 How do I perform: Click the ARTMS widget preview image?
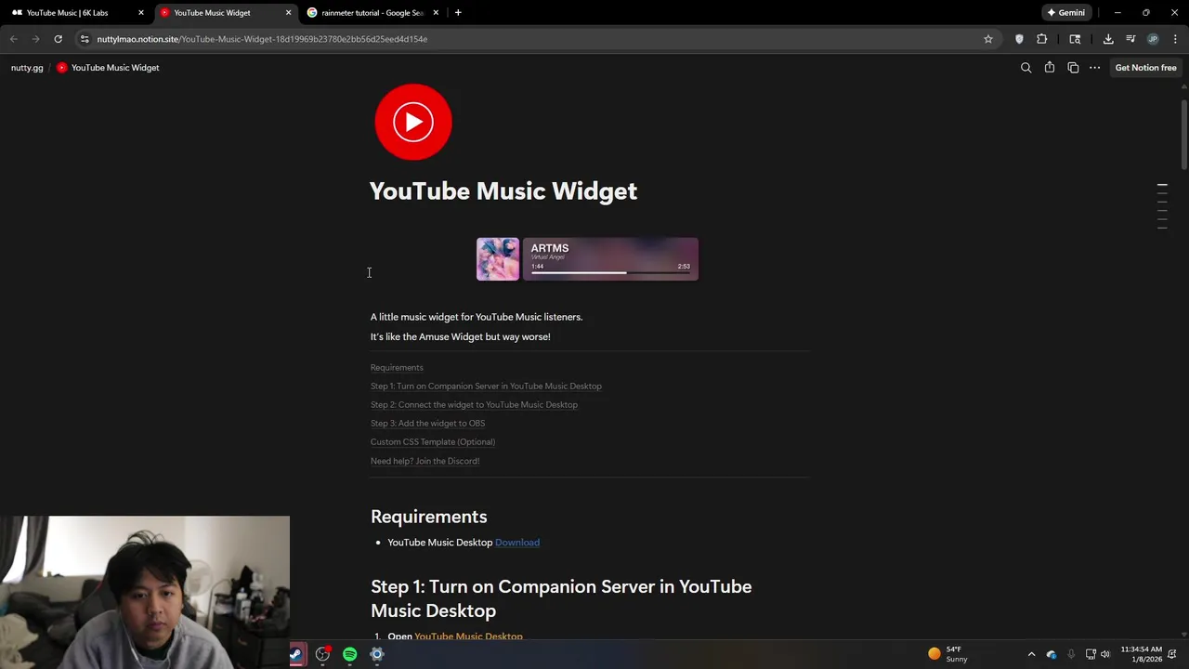point(587,259)
